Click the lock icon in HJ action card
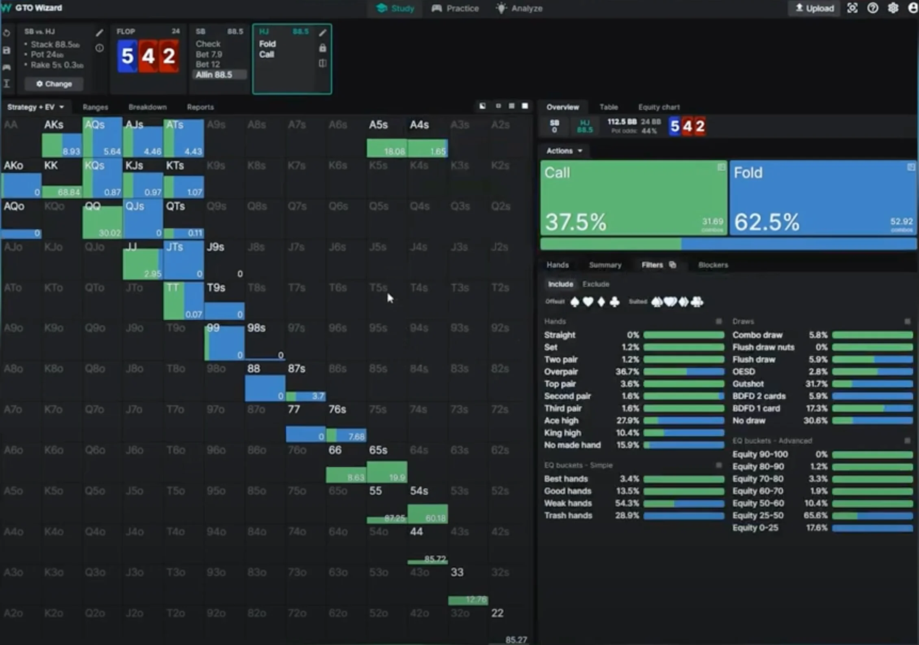 tap(322, 48)
